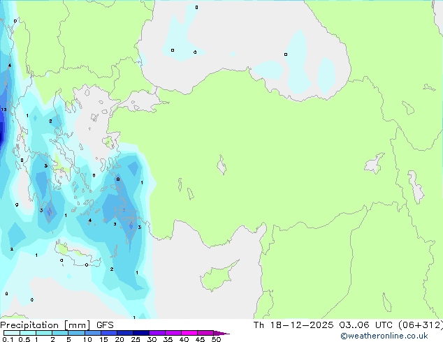Pick the legend swatch between 15 and 20
443x342 pixels.
[x=108, y=333]
